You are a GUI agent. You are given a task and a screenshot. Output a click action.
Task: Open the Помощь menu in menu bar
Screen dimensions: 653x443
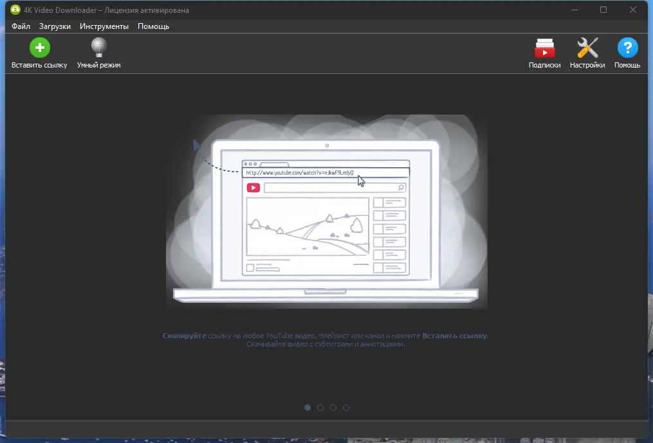[x=153, y=26]
